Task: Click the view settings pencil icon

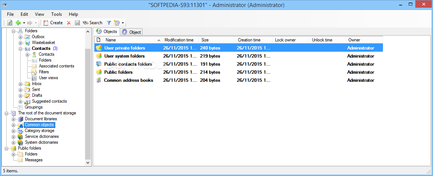Action: [x=117, y=23]
